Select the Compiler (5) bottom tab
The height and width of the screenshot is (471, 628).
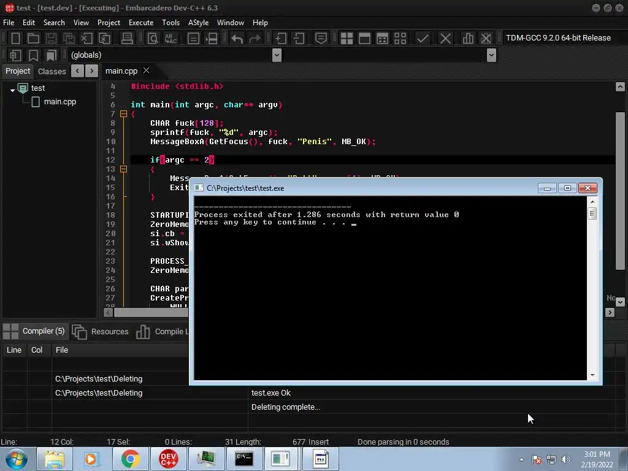pyautogui.click(x=35, y=331)
